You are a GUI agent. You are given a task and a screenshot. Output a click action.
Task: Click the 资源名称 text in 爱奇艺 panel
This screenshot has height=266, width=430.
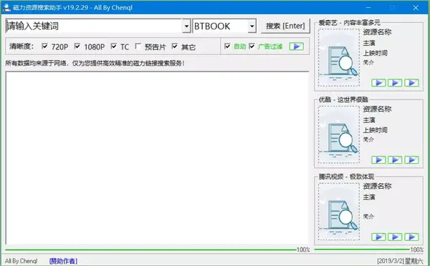(x=377, y=32)
